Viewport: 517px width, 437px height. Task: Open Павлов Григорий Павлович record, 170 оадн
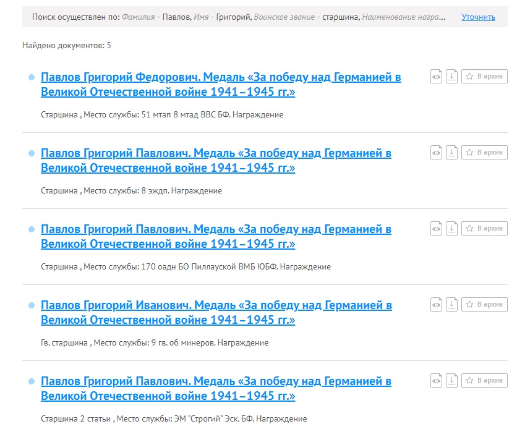[x=216, y=236]
